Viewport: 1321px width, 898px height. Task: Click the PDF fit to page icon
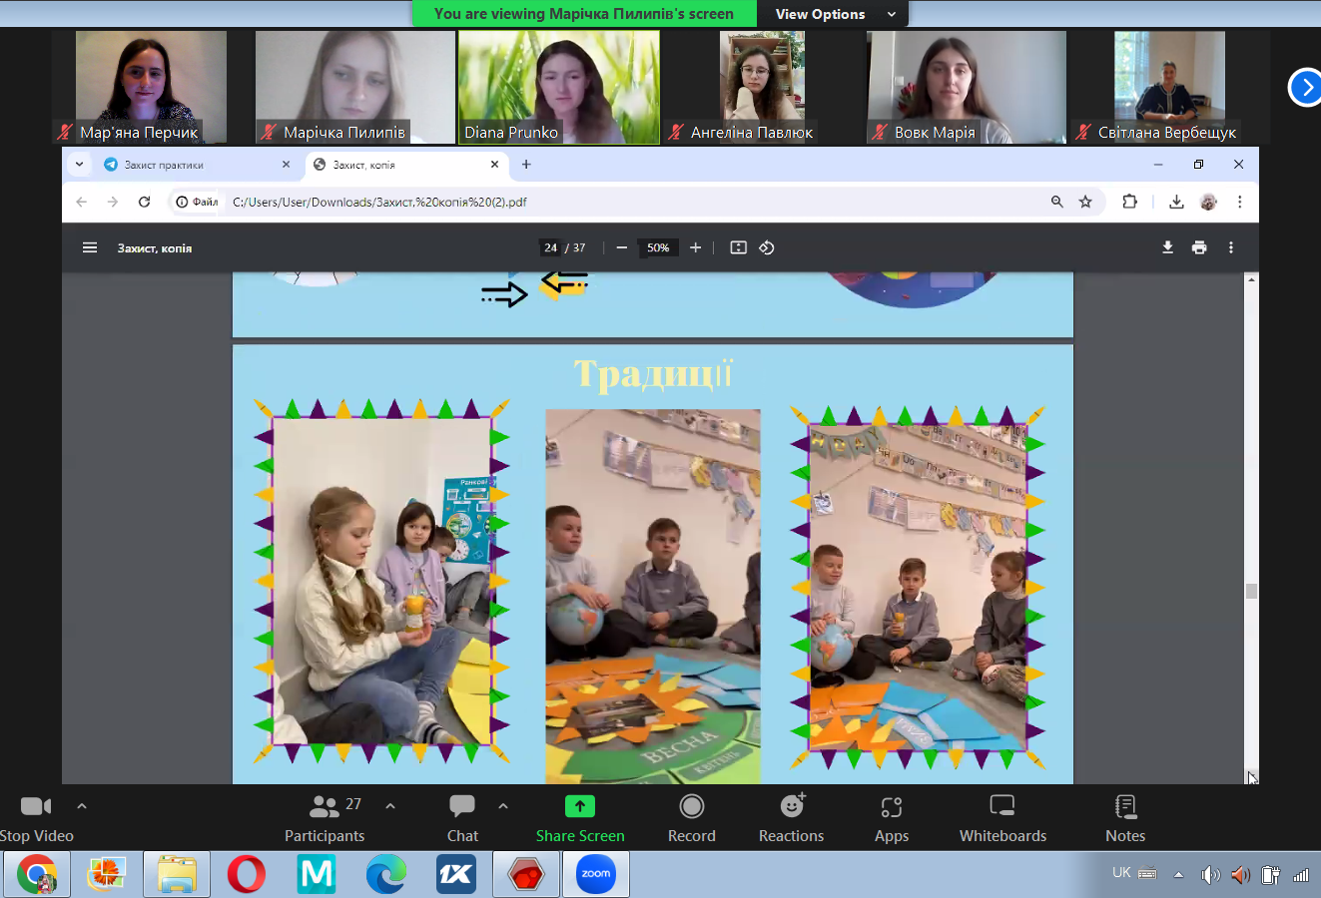[x=738, y=247]
